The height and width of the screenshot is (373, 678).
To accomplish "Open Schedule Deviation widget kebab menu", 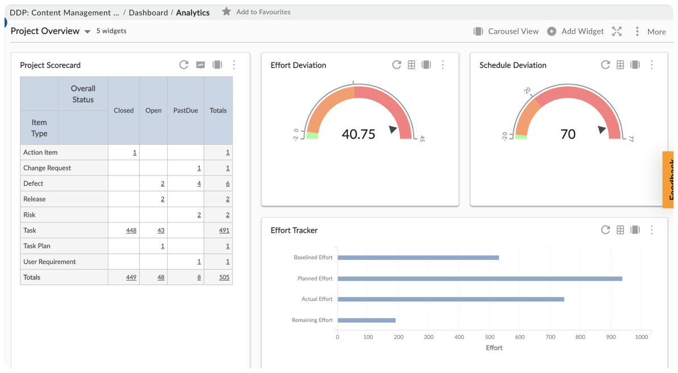I will 652,65.
